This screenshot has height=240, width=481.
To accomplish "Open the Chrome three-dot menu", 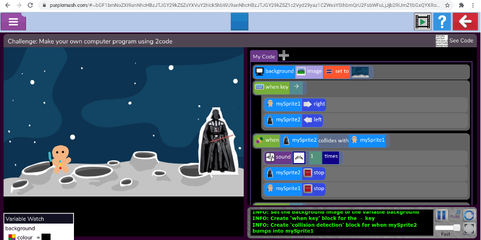I will [474, 5].
